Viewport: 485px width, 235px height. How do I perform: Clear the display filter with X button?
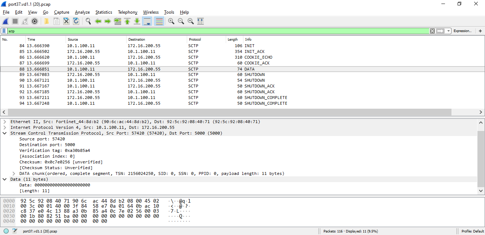click(432, 31)
